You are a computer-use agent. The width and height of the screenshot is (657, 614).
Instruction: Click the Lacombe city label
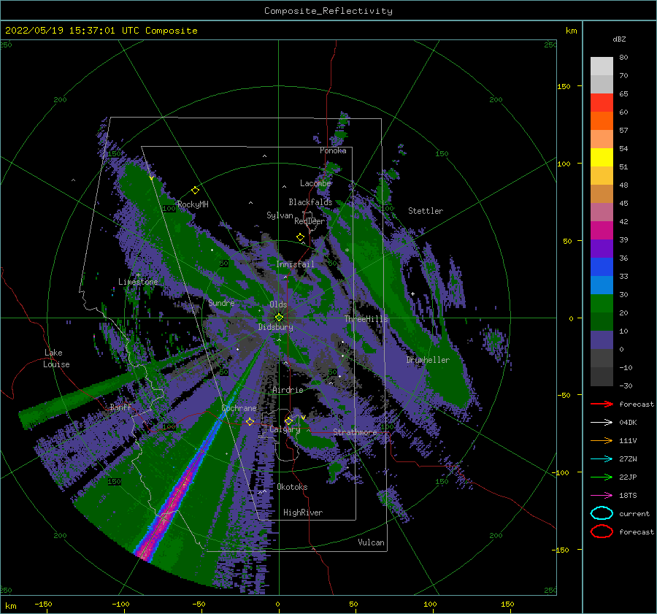coord(315,183)
